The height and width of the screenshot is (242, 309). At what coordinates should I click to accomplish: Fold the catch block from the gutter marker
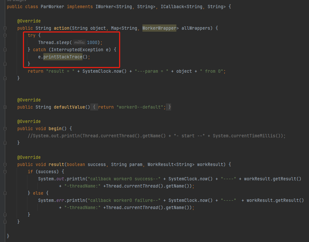[5, 50]
